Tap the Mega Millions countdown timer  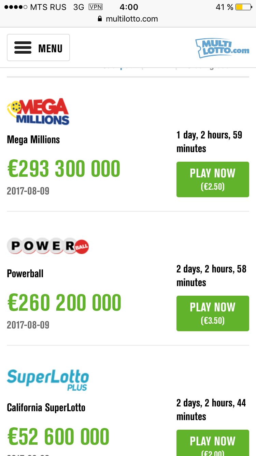pos(209,142)
